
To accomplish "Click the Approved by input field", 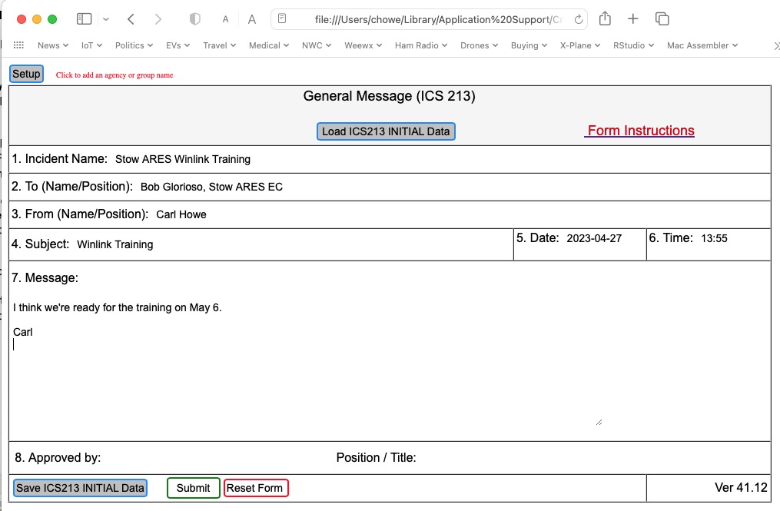I will [x=215, y=458].
